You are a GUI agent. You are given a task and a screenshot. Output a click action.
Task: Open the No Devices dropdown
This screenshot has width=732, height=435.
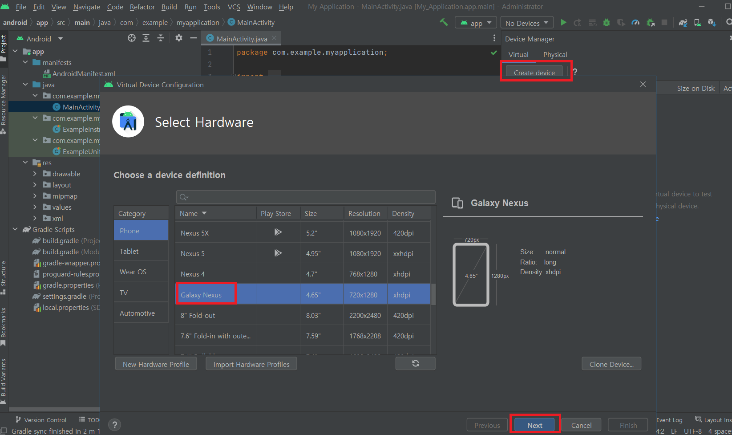click(527, 23)
